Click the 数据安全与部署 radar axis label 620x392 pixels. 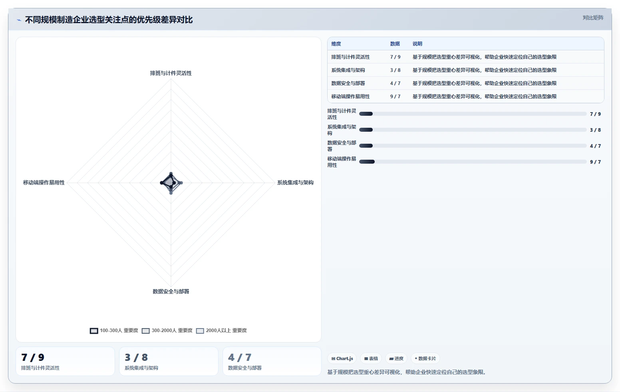[171, 291]
